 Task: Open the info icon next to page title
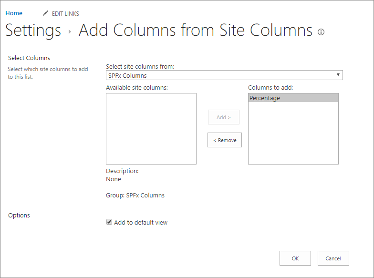point(321,32)
